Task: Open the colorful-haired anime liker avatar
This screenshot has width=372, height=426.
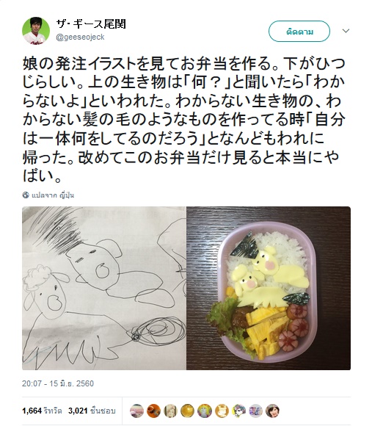Action: (238, 411)
